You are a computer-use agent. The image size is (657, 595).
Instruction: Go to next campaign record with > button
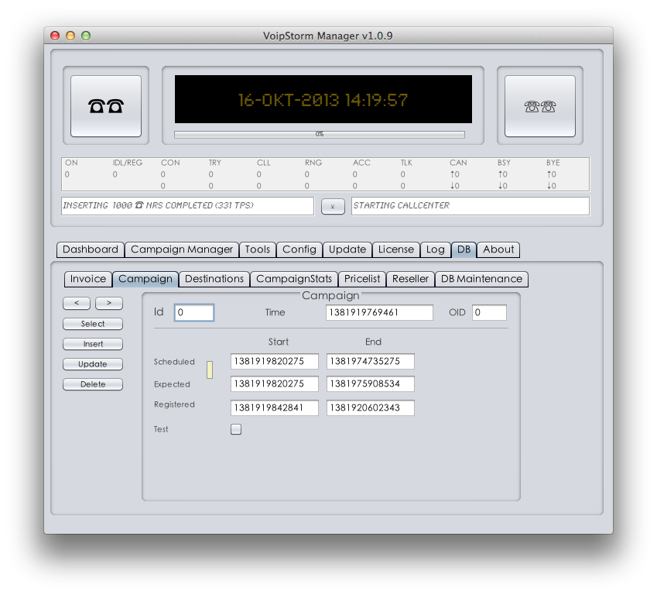tap(109, 303)
